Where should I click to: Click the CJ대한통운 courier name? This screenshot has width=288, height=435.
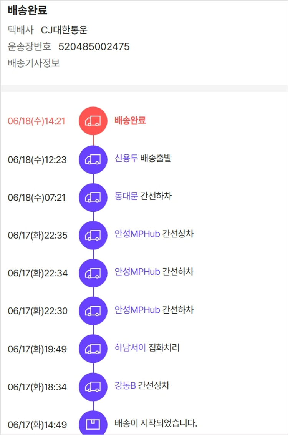64,30
